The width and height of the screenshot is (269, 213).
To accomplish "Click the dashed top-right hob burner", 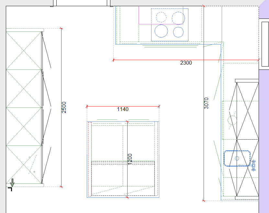I will (178, 18).
